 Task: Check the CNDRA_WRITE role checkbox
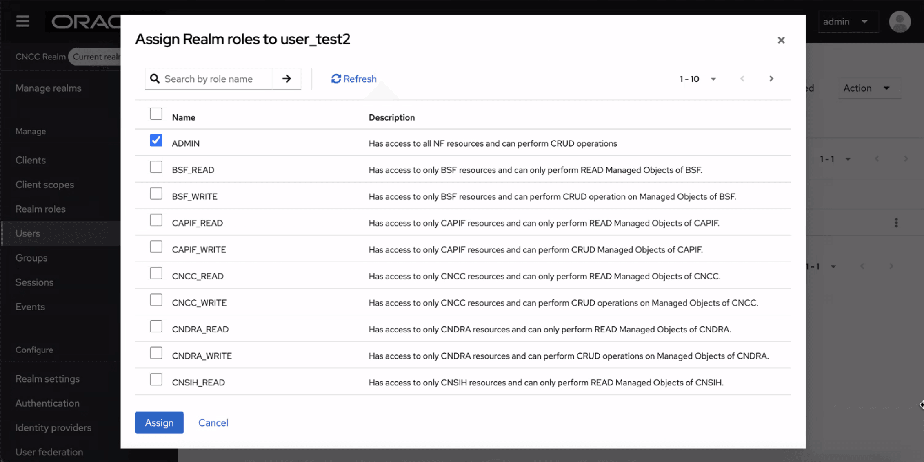click(x=156, y=353)
